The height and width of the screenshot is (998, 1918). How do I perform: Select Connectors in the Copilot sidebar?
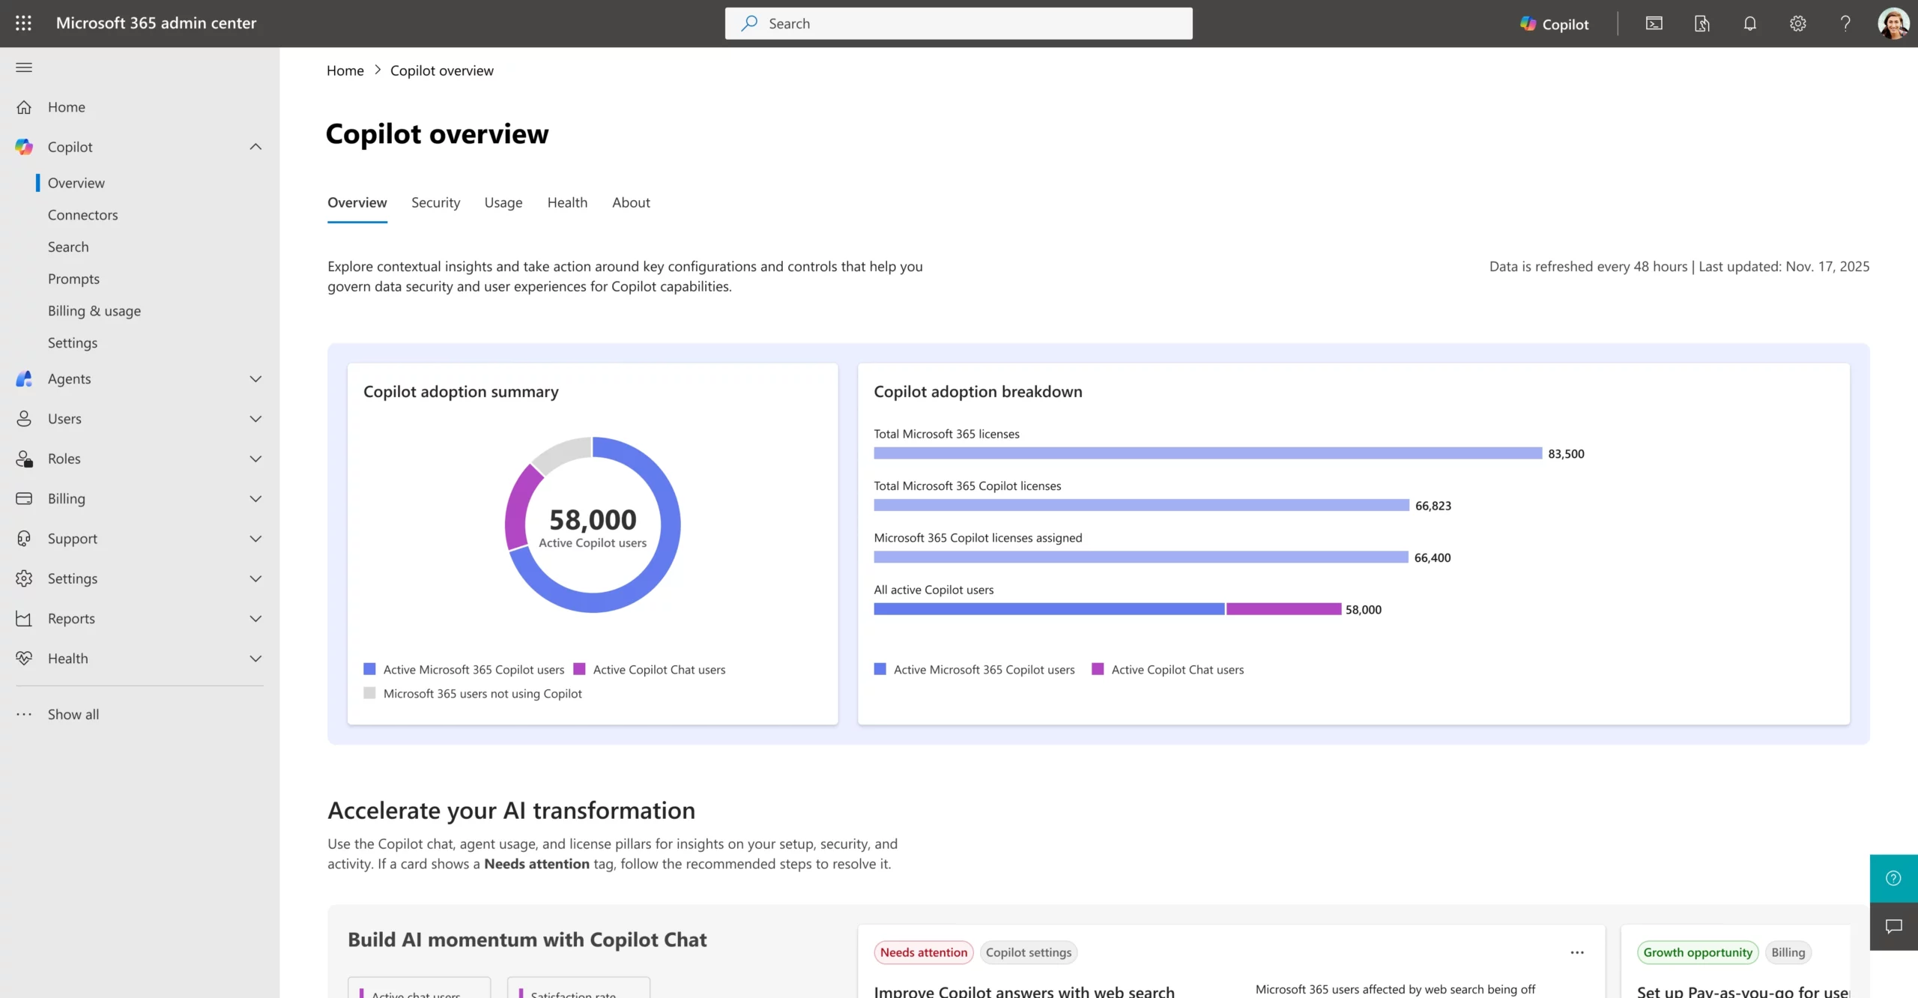click(82, 214)
